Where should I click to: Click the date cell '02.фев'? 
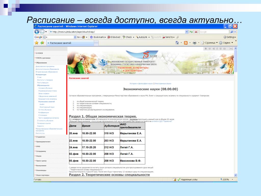pyautogui.click(x=75, y=154)
